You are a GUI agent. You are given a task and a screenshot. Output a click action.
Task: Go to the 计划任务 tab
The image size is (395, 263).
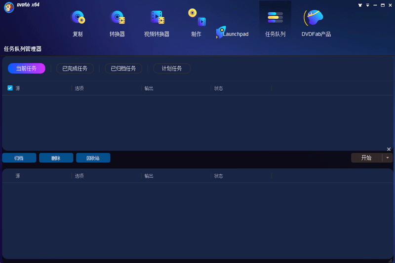click(172, 69)
